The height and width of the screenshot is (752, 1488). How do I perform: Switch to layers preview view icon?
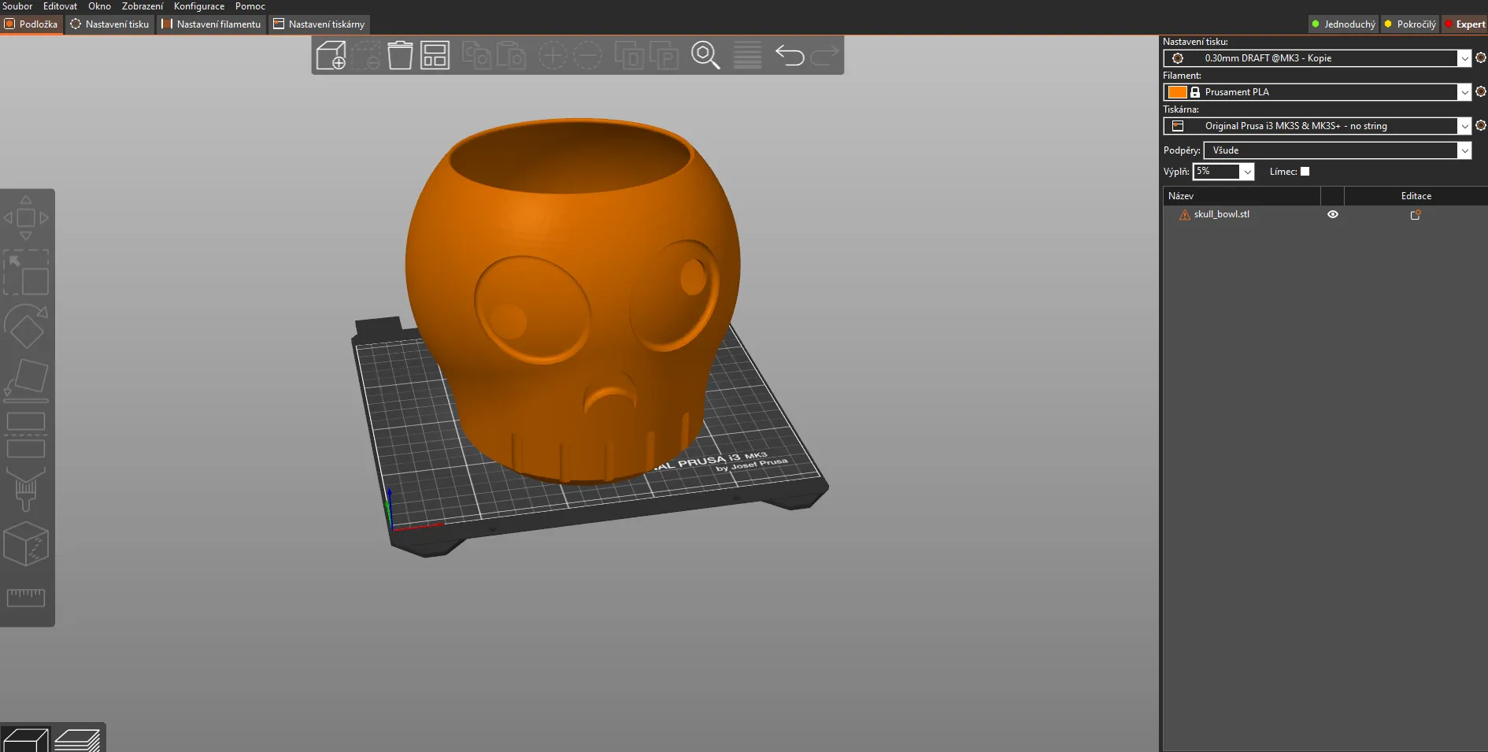click(x=77, y=740)
